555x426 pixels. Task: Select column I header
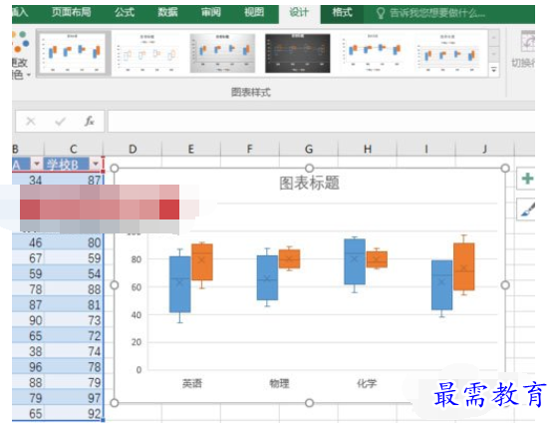pos(426,150)
